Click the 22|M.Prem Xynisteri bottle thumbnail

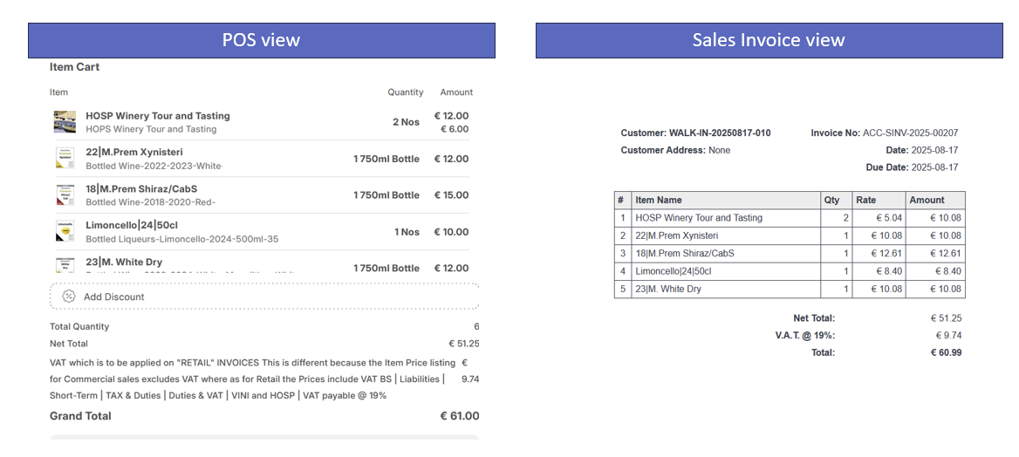(65, 159)
